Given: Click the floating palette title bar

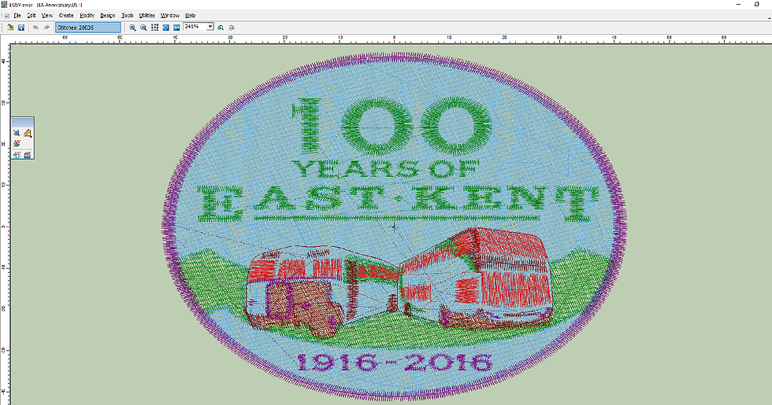Looking at the screenshot, I should [23, 122].
